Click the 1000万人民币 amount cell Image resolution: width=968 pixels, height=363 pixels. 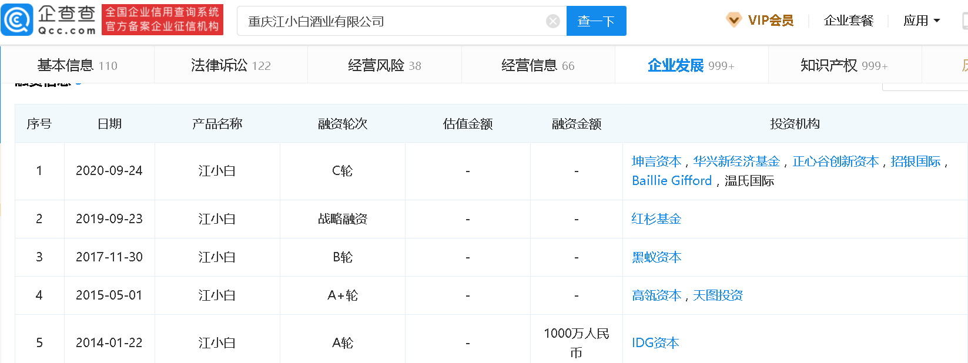(577, 343)
